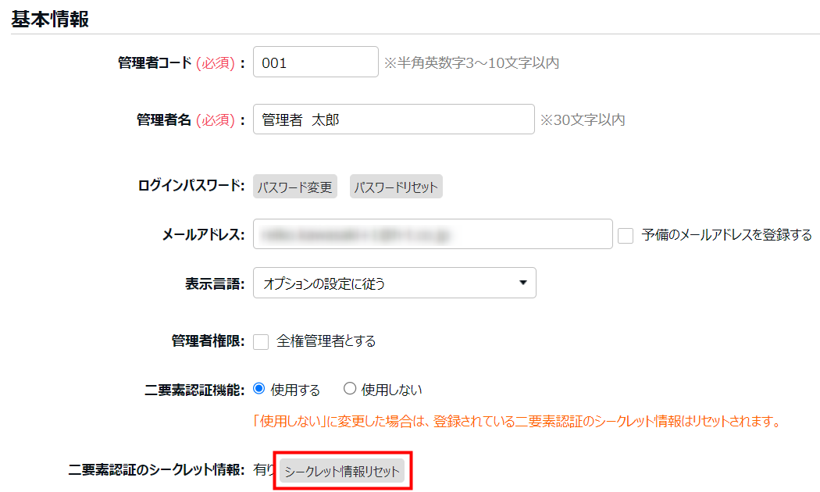Click the 基本情報 section heading
Viewport: 820px width, 492px height.
pos(50,20)
